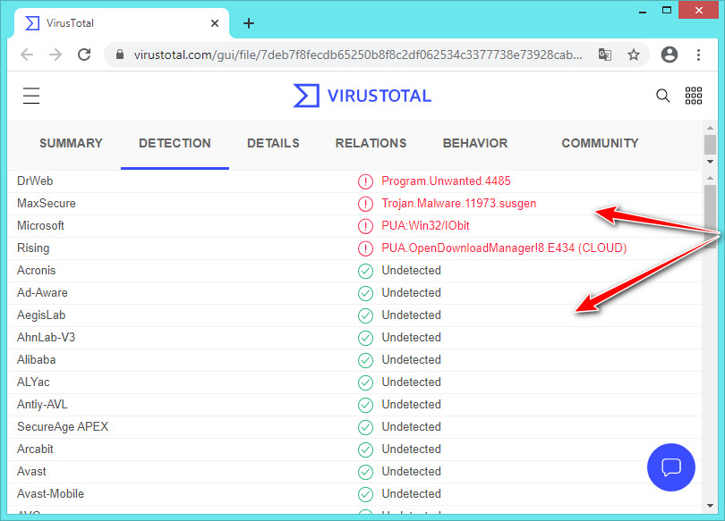Click the MaxSecure red alert icon
Screen dimensions: 725x521
click(x=365, y=204)
